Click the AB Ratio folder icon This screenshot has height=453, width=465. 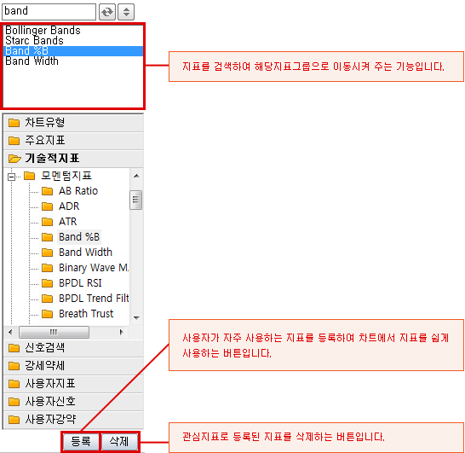pyautogui.click(x=47, y=191)
